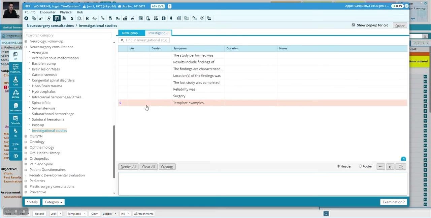The image size is (431, 218).
Task: Click the download arrow toolbar icon
Action: [x=163, y=18]
